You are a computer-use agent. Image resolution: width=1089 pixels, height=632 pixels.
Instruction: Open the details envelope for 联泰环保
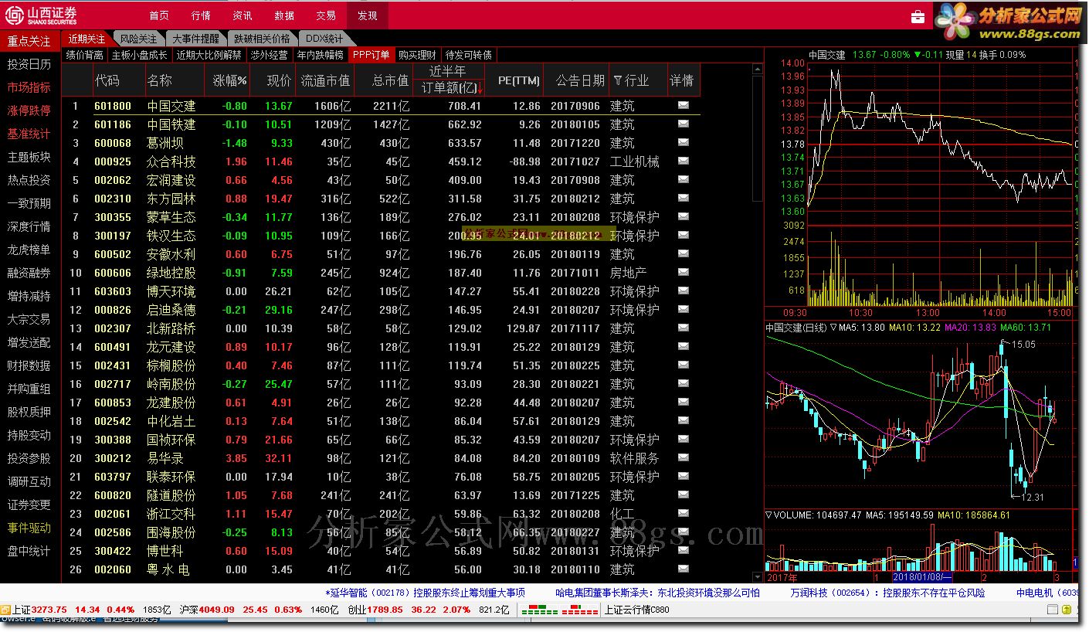(x=683, y=476)
